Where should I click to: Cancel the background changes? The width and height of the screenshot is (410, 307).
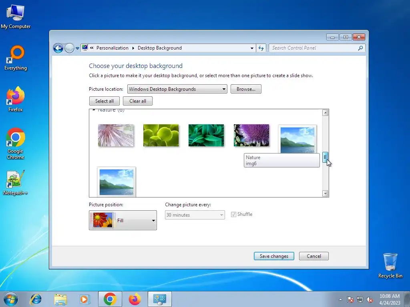tap(314, 256)
